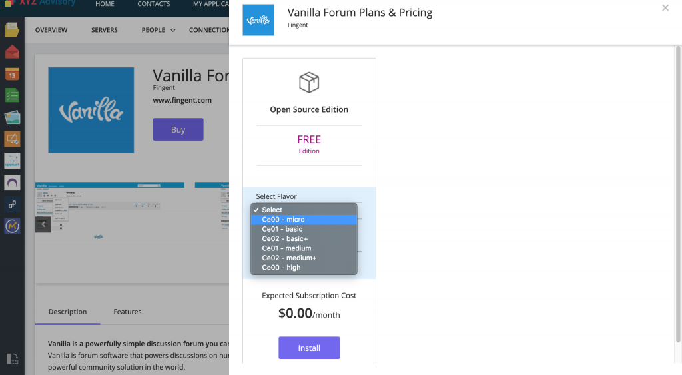The image size is (682, 375).
Task: Click the Install button
Action: pyautogui.click(x=309, y=348)
